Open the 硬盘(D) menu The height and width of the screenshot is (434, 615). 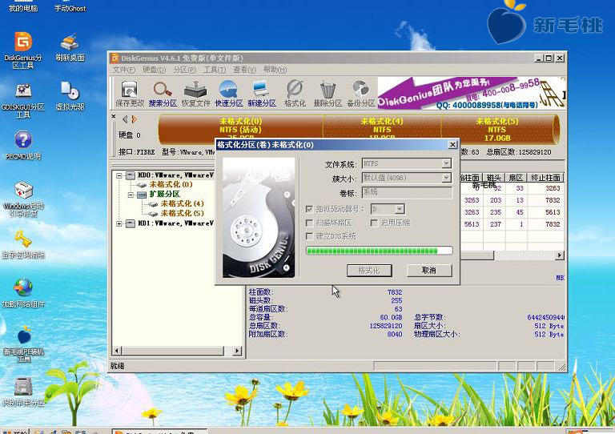tap(154, 70)
